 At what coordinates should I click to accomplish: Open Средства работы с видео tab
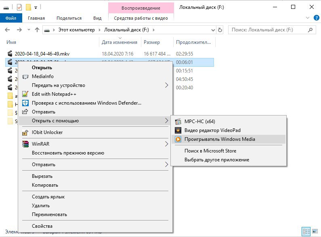[141, 18]
